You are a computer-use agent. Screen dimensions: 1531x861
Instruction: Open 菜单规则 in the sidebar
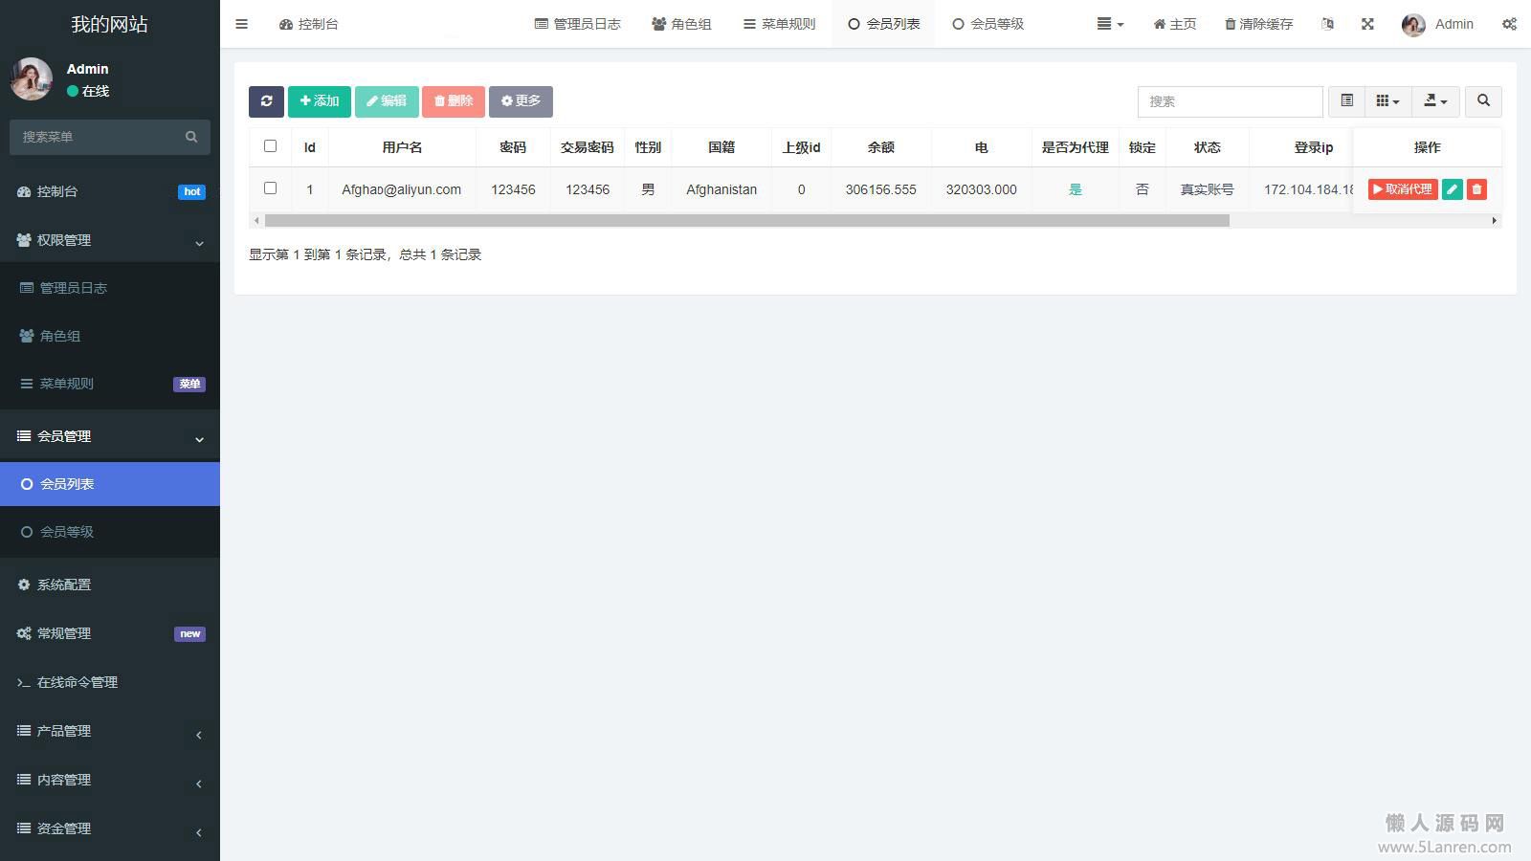coord(110,384)
